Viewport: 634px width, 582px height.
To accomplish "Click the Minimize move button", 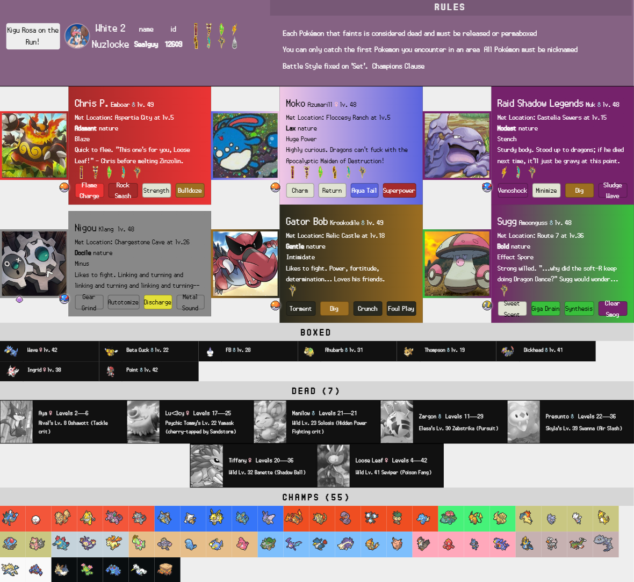I will (546, 191).
